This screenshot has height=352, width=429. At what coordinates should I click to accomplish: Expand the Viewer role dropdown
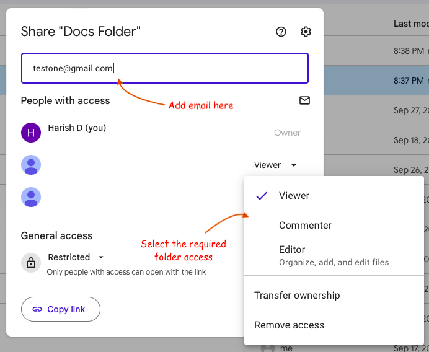275,165
